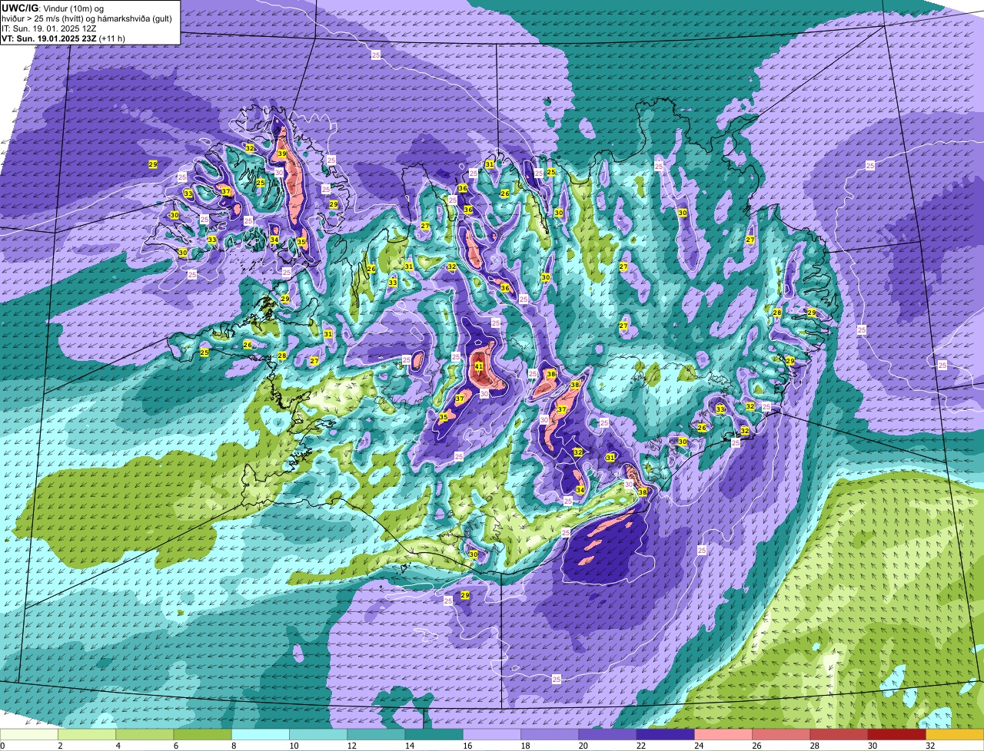Select the salmon 26–28 color scale segment
This screenshot has height=751, width=984.
point(781,734)
